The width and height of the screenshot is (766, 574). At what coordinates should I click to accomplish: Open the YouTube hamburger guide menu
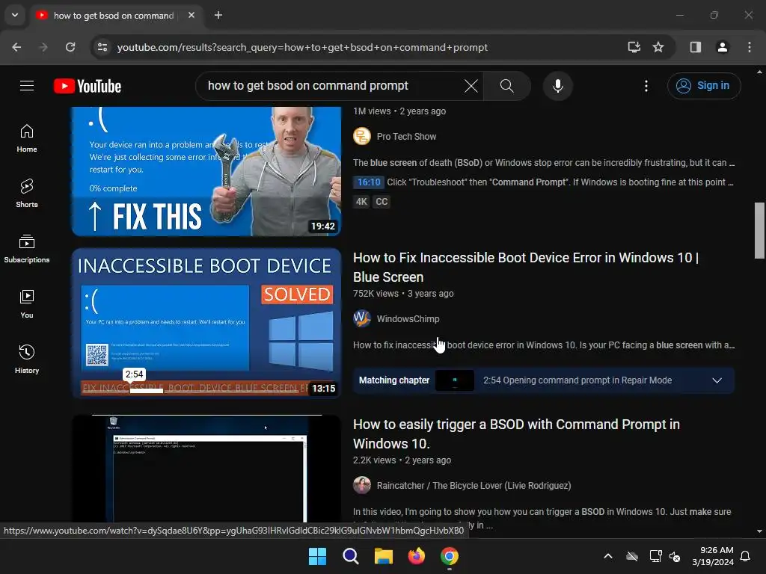click(x=27, y=86)
